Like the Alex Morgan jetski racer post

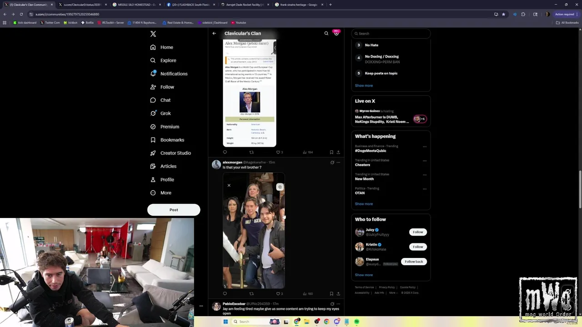pos(279,152)
